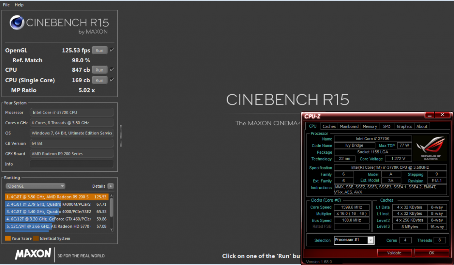Open the Help menu

coord(19,5)
